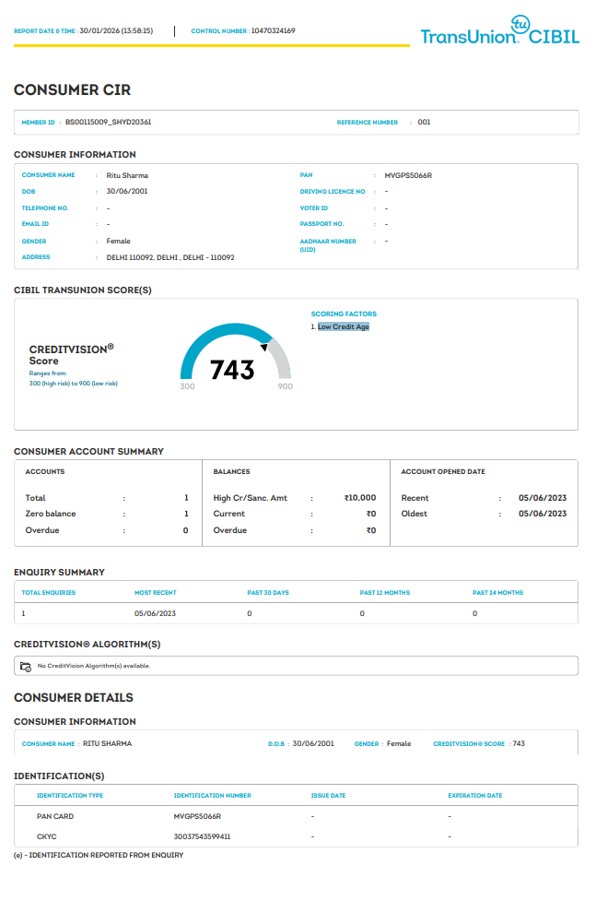Click the PASSPORT NO. label
Image resolution: width=596 pixels, height=900 pixels.
[321, 224]
